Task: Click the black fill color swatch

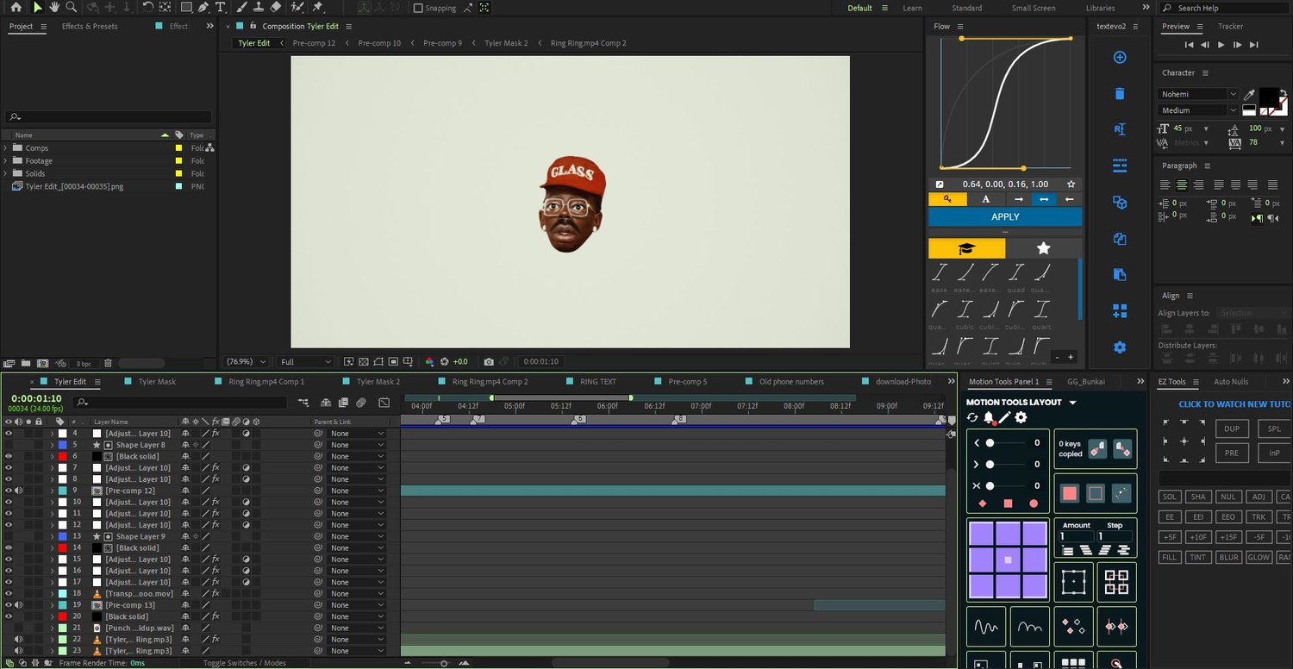Action: click(x=1268, y=96)
